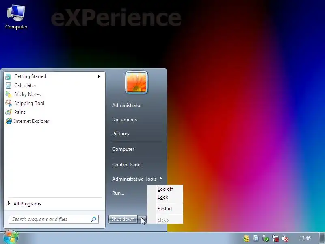Viewport: 325px width, 244px height.
Task: Click the network disconnected tray icon
Action: pos(275,238)
